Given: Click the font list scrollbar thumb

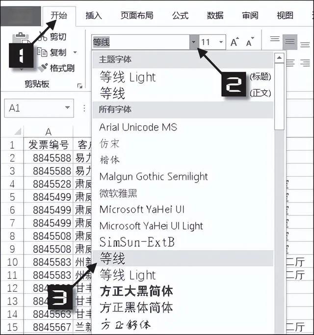Looking at the screenshot, I should (279, 97).
